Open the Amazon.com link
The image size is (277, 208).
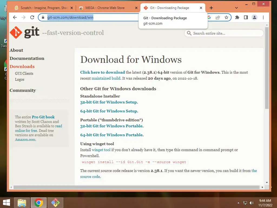tap(25, 139)
